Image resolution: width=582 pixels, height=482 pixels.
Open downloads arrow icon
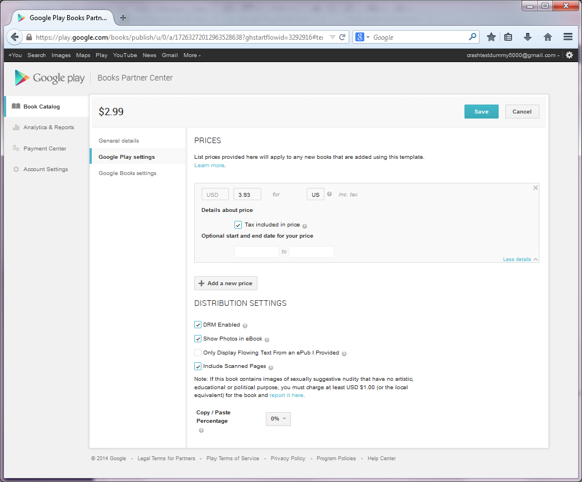point(527,37)
